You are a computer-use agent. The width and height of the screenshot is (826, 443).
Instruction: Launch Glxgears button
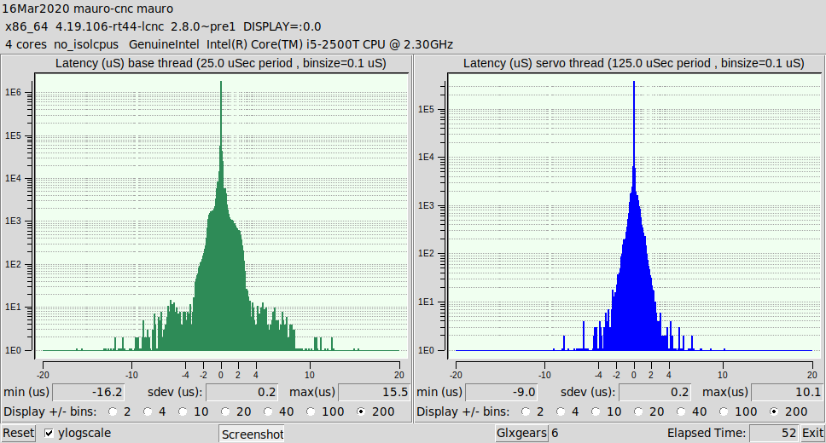[521, 433]
